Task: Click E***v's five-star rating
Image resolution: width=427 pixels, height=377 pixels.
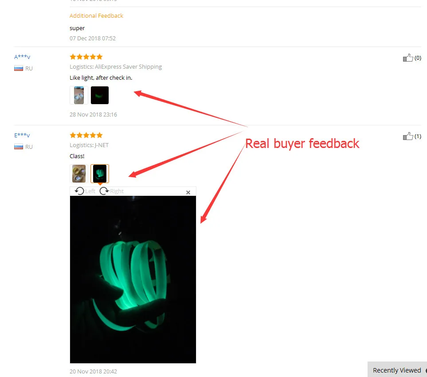Action: click(x=86, y=135)
